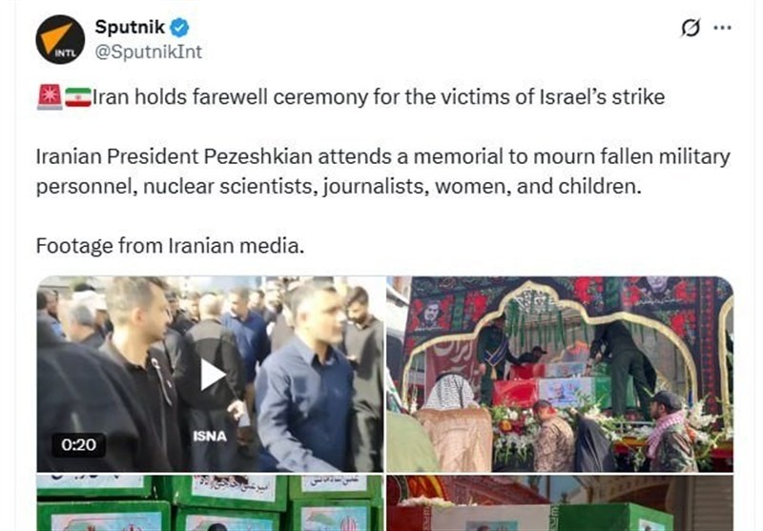Click the blue verified badge beside Sputnik
Screen dimensions: 763x531
click(179, 28)
